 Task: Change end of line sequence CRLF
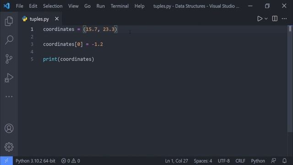(x=240, y=161)
